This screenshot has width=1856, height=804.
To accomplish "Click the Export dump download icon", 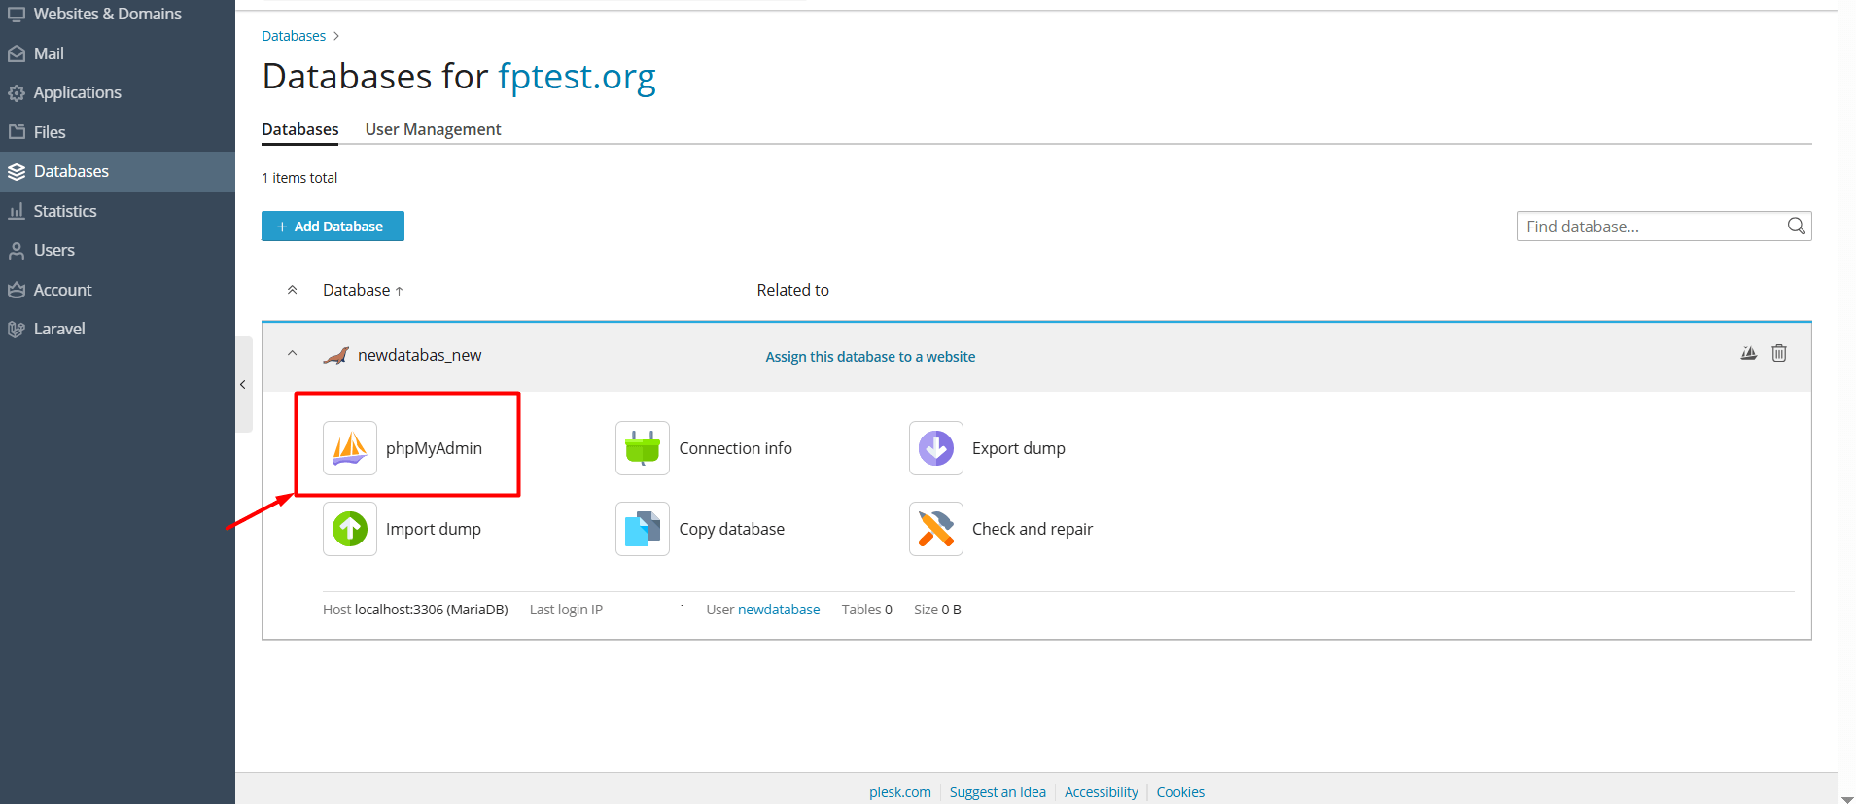I will [936, 448].
